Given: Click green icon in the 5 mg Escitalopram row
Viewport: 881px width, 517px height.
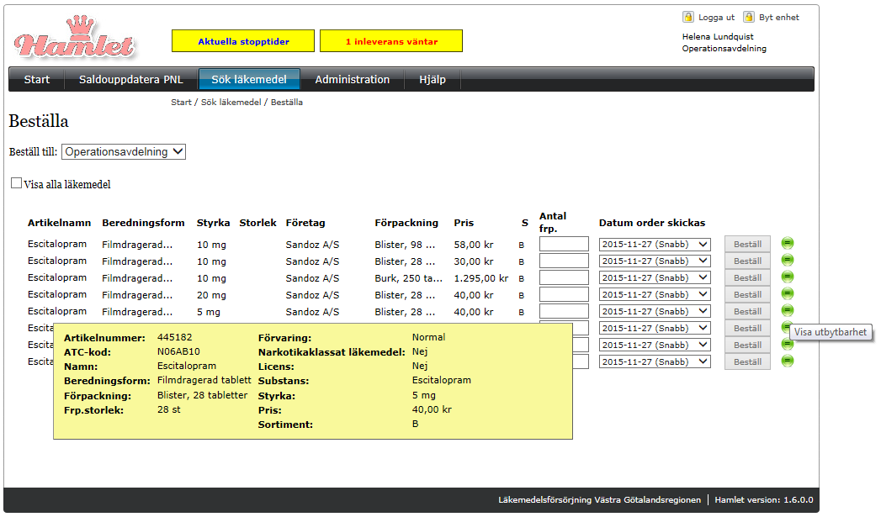Looking at the screenshot, I should (x=787, y=310).
